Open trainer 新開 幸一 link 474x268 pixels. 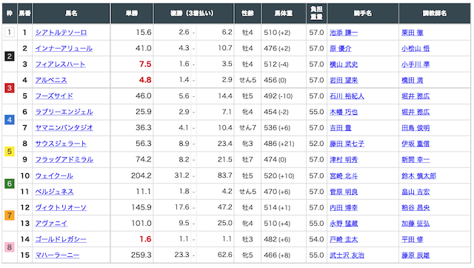click(x=415, y=159)
